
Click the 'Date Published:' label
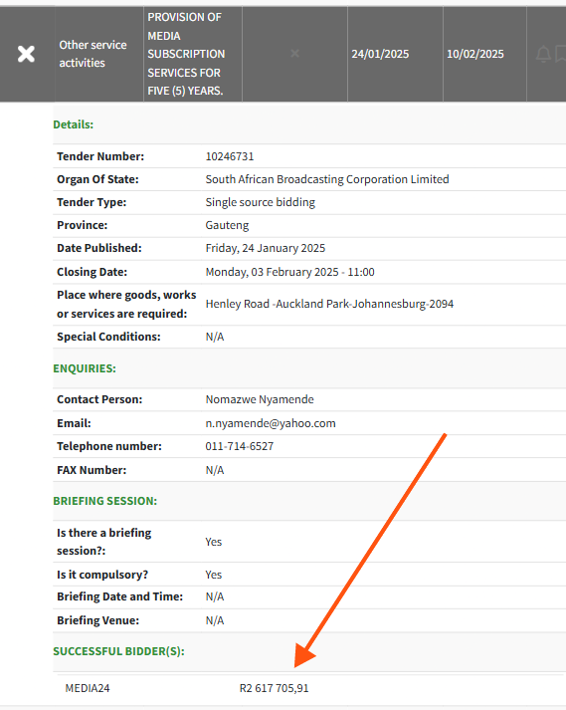[99, 248]
